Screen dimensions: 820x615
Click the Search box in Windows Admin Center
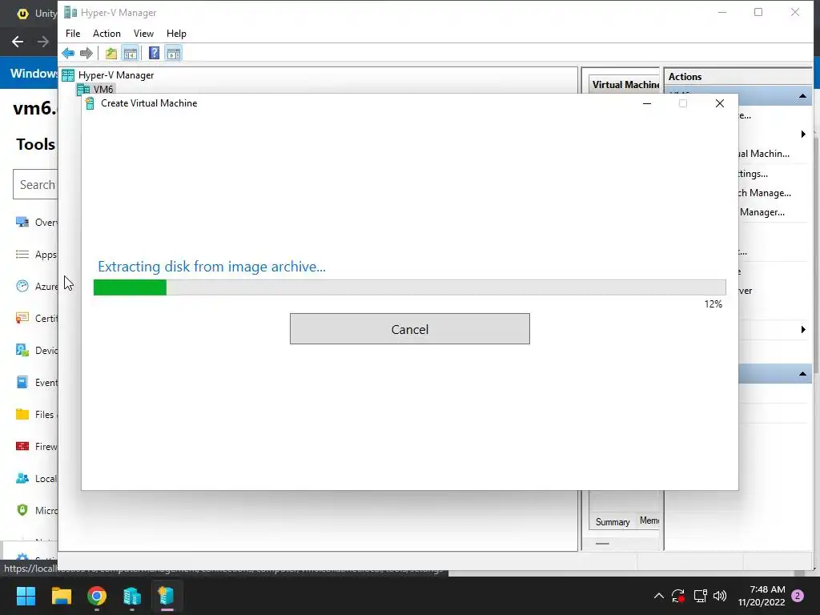click(35, 184)
